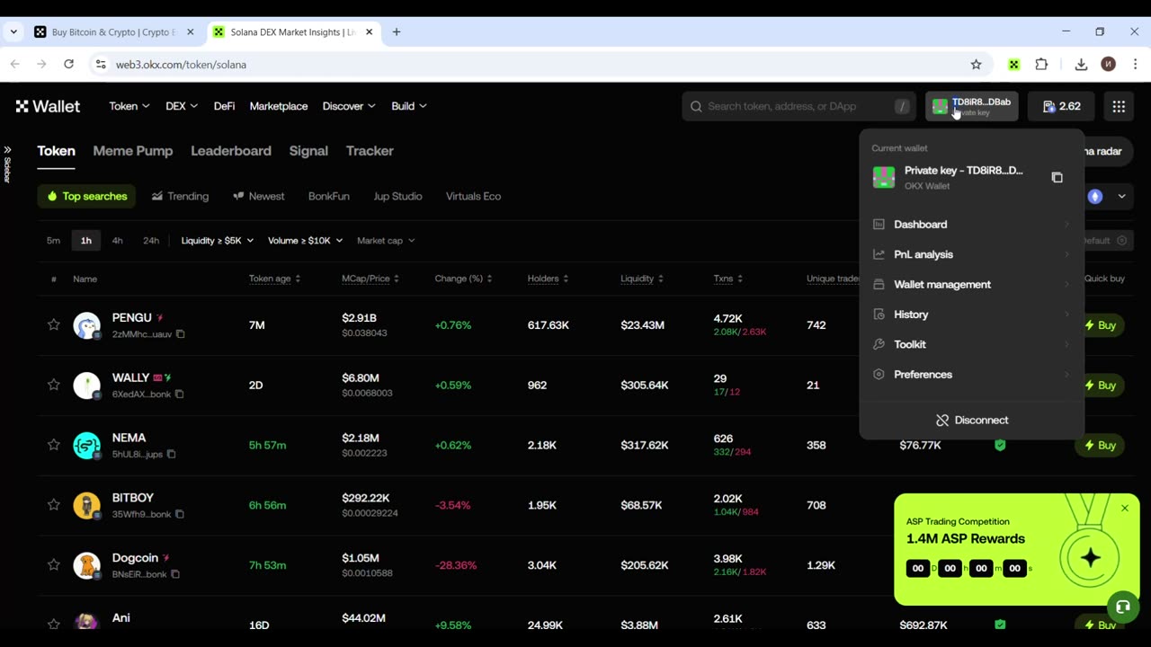The image size is (1151, 647).
Task: Close the ASP Trading Competition banner
Action: (1124, 509)
